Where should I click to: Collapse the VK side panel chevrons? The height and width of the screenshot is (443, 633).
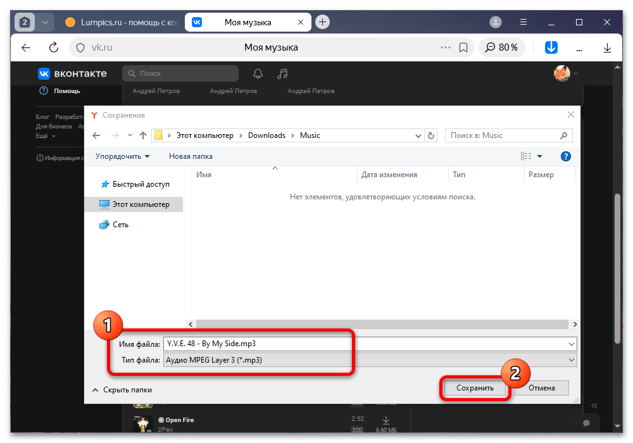(594, 406)
